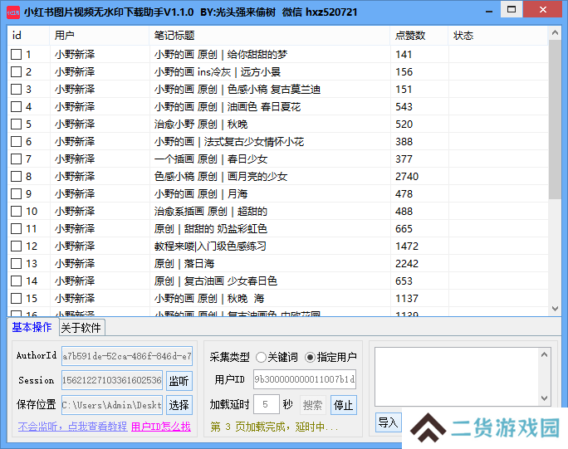
Task: Click the like count 1137
Action: 407,299
